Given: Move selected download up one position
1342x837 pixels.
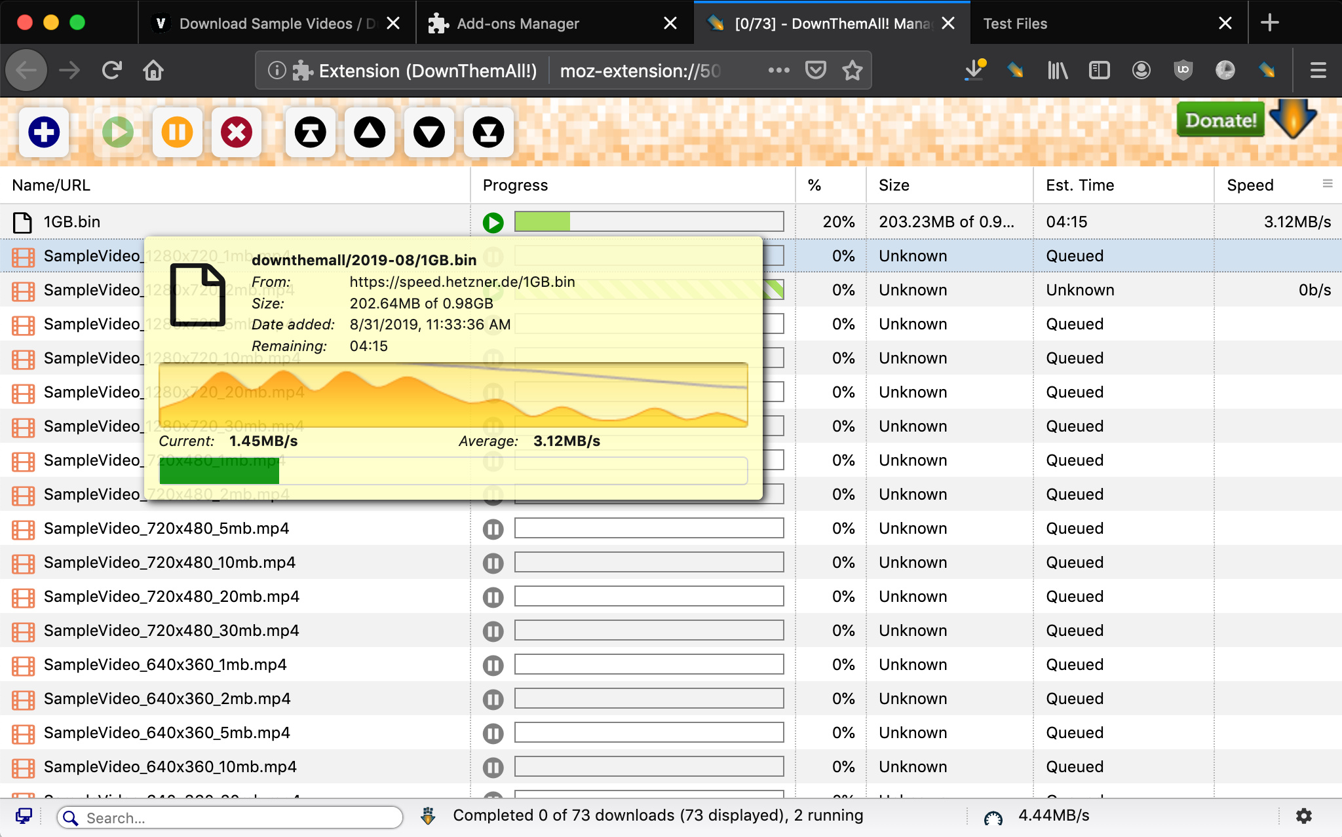Looking at the screenshot, I should point(370,132).
